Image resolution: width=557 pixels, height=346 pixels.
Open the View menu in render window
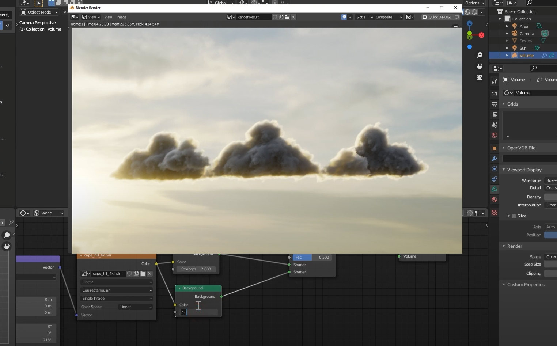108,17
